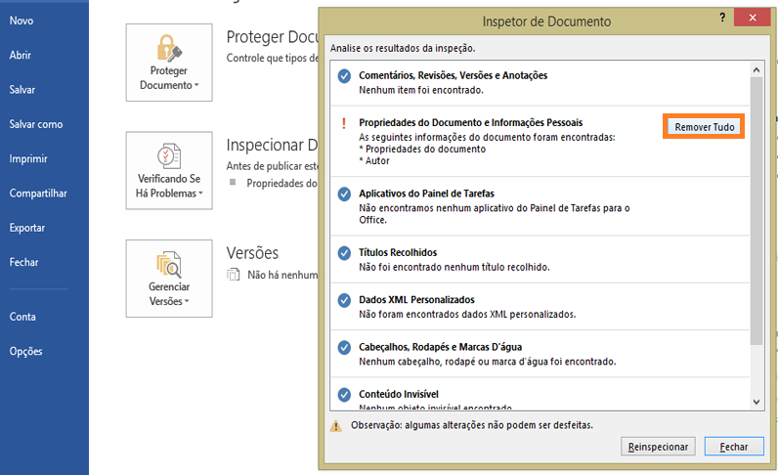Click the Proteger Documento lock icon

tap(169, 48)
